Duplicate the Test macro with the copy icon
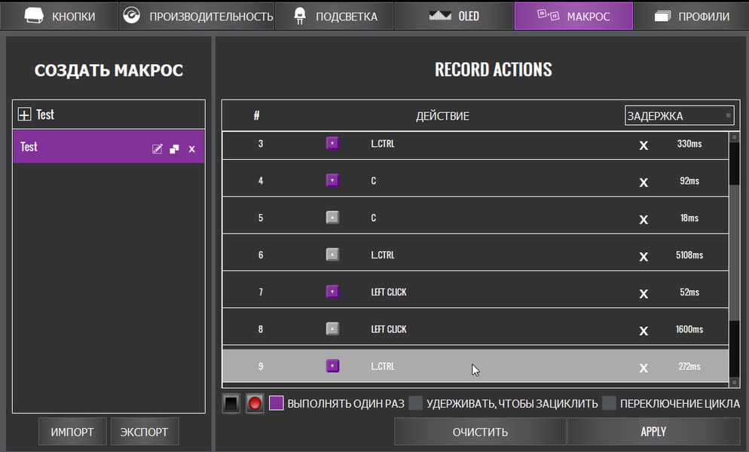 coord(174,149)
